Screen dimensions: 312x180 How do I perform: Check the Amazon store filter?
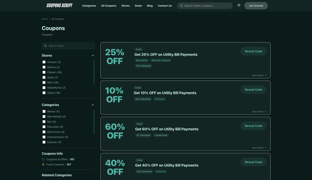click(x=44, y=62)
